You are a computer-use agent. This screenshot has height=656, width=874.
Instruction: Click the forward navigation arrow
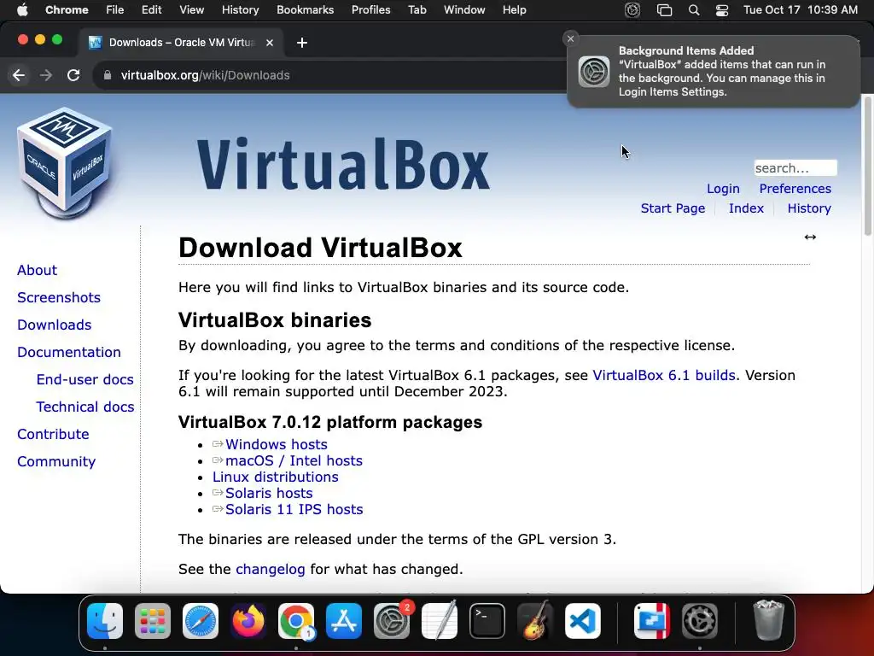pos(46,75)
